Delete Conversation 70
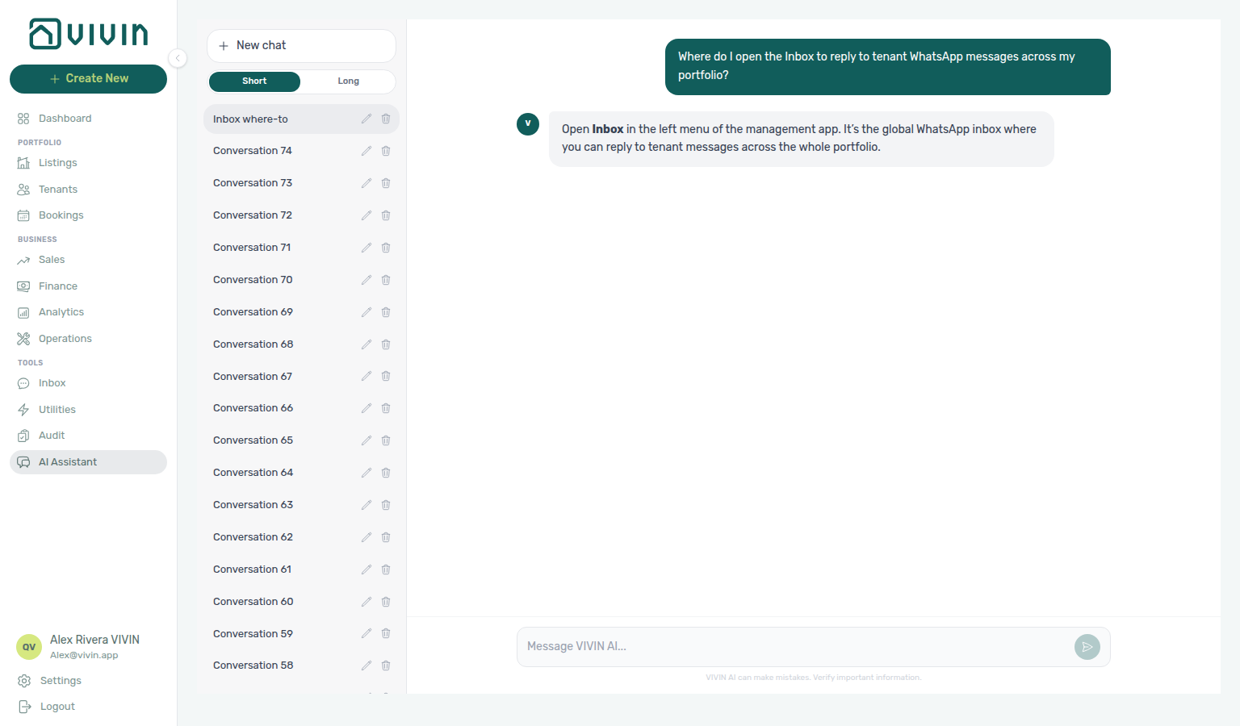The width and height of the screenshot is (1240, 726). point(386,280)
